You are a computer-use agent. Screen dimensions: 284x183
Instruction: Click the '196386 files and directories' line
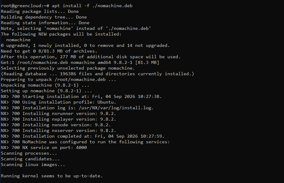pyautogui.click(x=98, y=74)
